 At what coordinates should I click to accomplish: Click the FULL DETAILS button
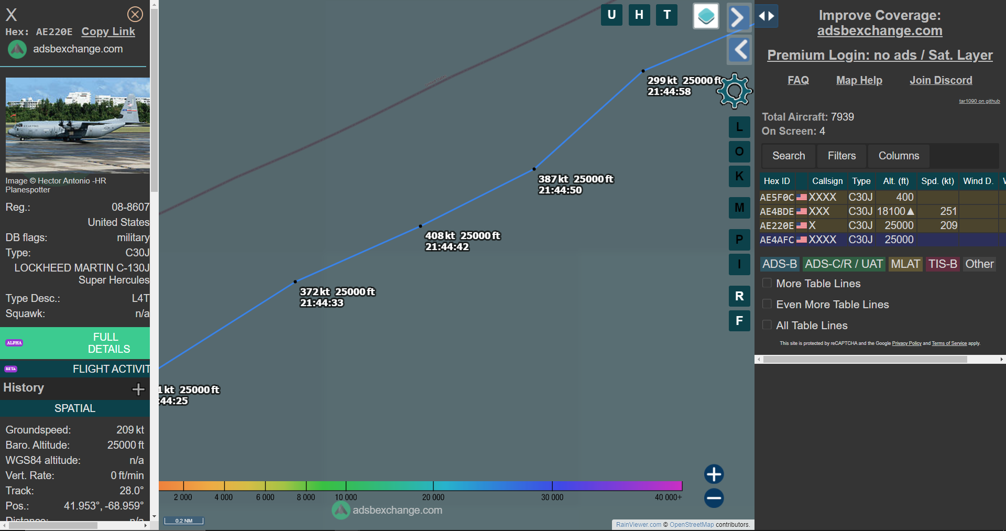[75, 343]
